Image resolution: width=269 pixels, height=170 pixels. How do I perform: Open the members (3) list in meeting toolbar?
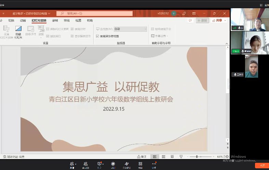[x=85, y=164]
